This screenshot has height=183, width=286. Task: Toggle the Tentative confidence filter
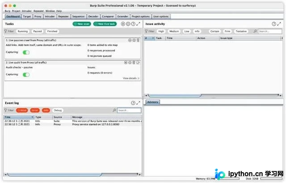coord(241,31)
